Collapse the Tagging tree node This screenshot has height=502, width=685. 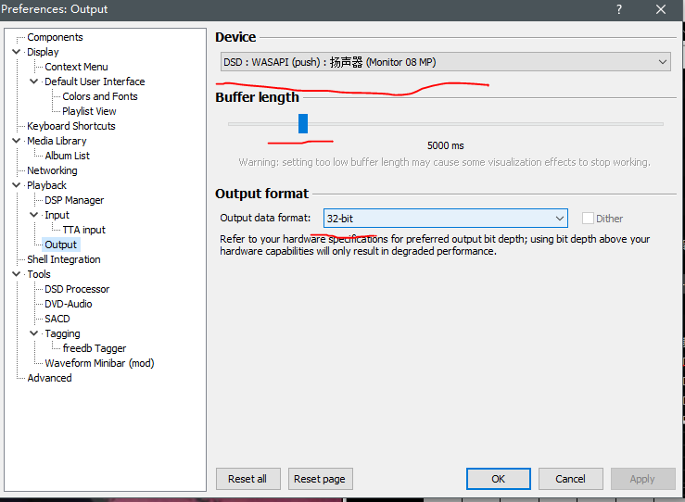(34, 333)
